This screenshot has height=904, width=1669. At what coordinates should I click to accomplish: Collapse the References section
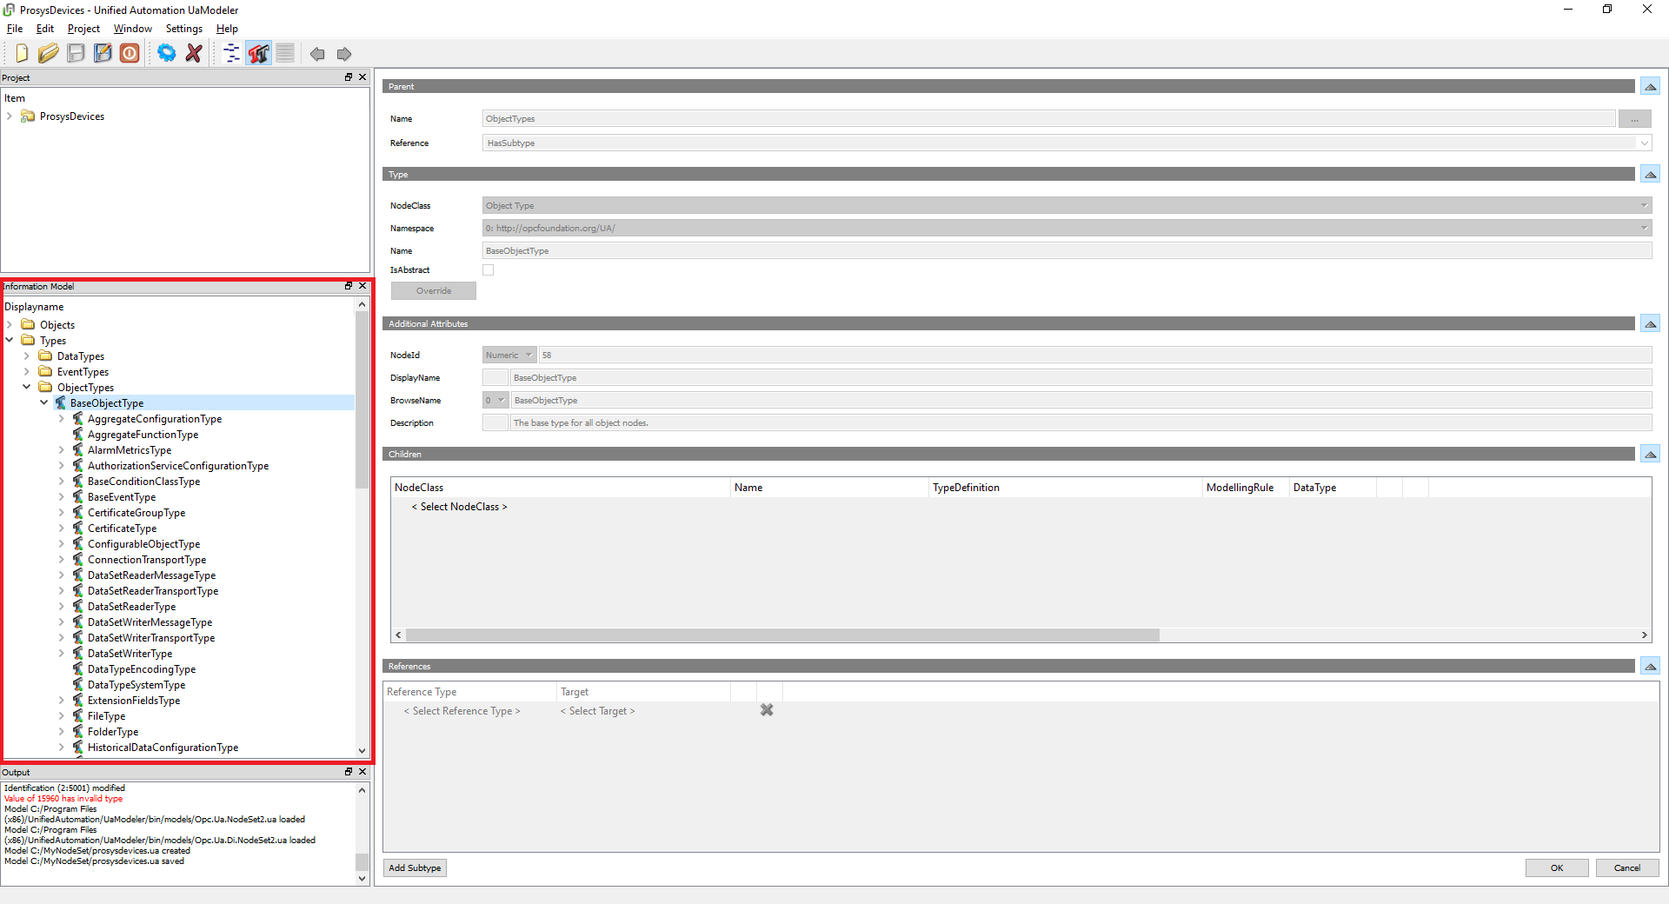1650,667
